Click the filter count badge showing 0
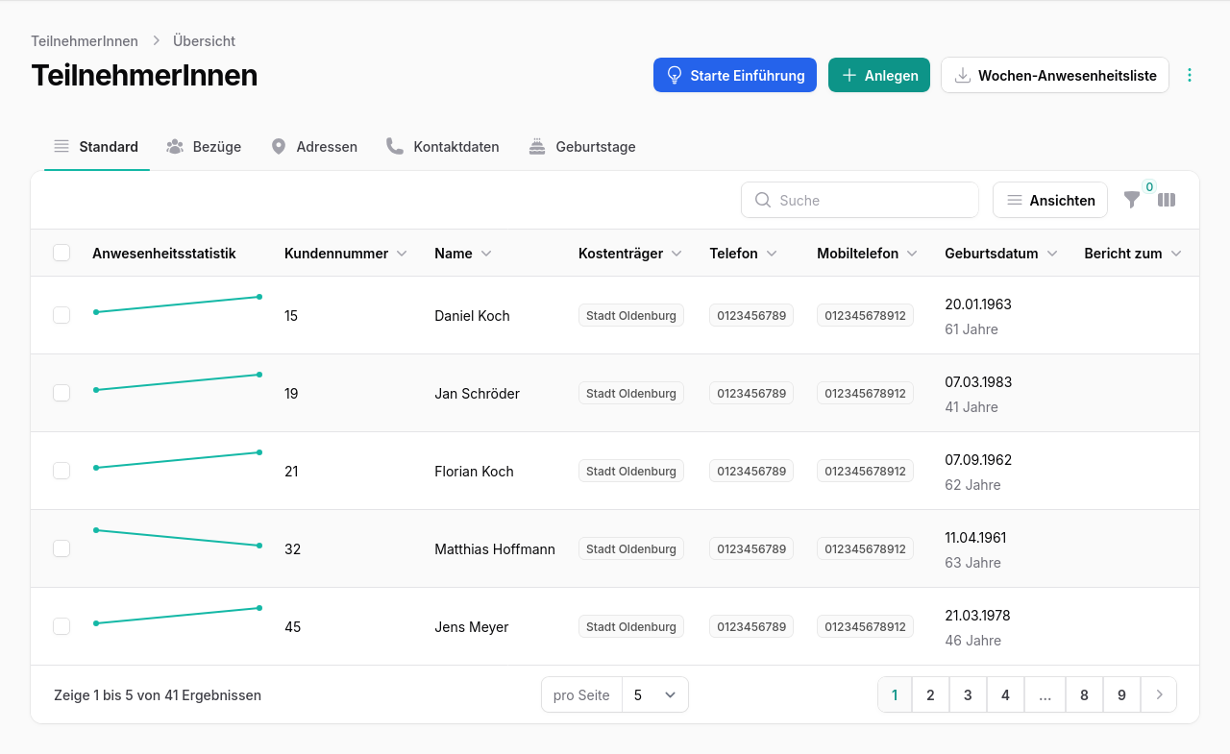This screenshot has width=1230, height=754. [x=1149, y=187]
